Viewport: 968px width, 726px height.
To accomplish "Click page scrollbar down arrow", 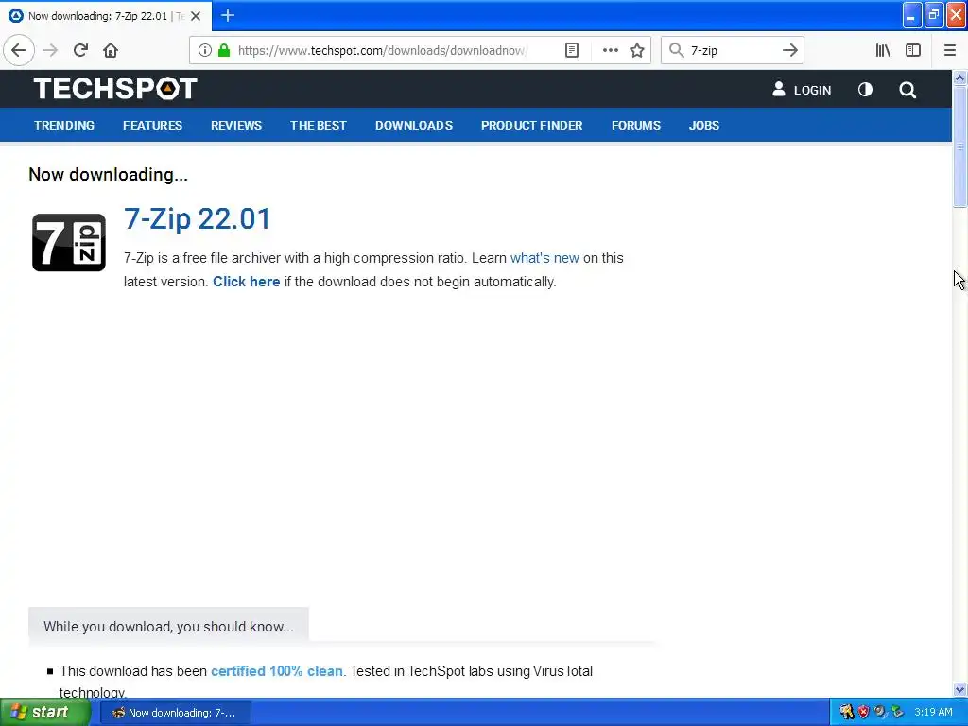I will click(x=959, y=689).
